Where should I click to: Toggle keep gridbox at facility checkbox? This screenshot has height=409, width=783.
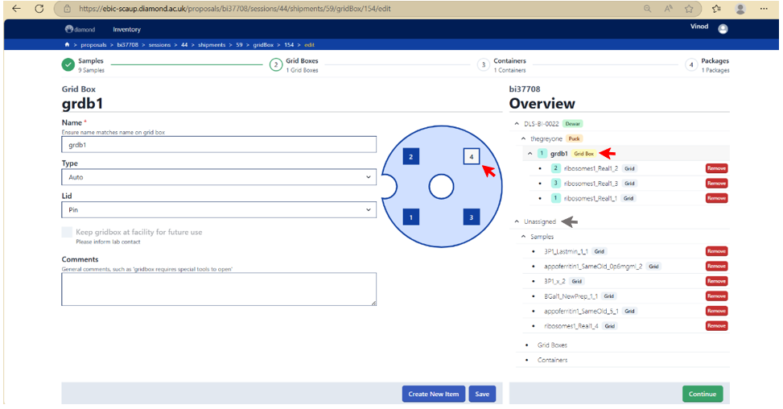[67, 232]
